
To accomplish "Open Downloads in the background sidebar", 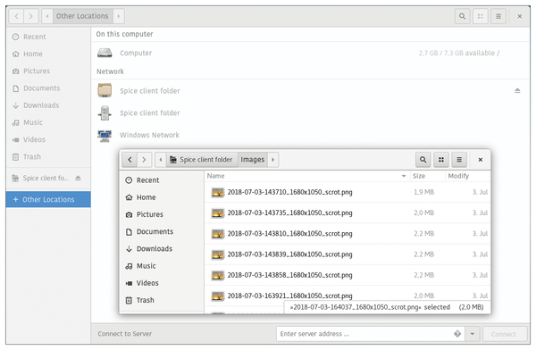I will (x=48, y=105).
